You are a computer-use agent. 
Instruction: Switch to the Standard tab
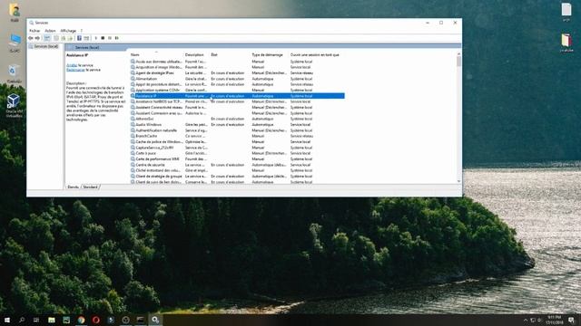90,187
